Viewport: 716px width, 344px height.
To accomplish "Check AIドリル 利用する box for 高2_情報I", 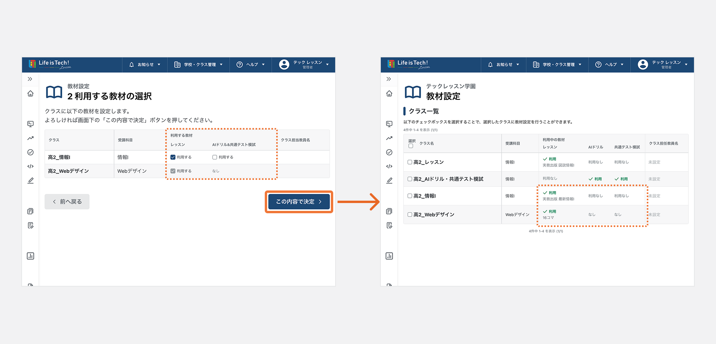I will click(x=215, y=157).
